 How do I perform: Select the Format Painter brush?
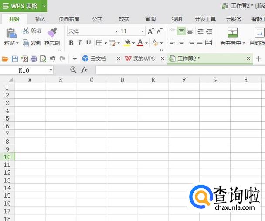click(x=52, y=32)
